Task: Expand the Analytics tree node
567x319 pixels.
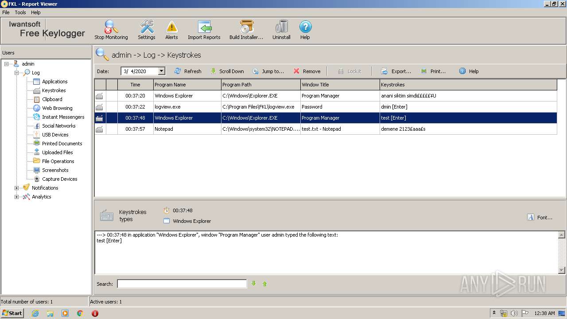Action: click(x=16, y=197)
